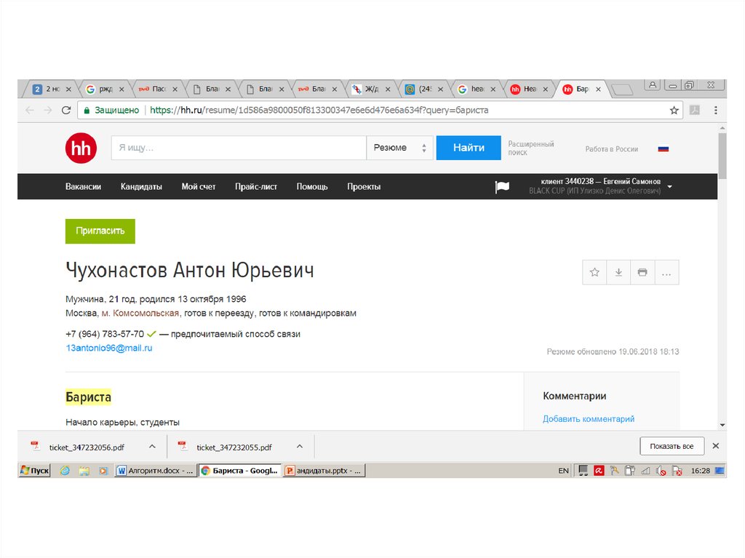Open Chrome three-dot menu
The height and width of the screenshot is (558, 745).
point(715,111)
